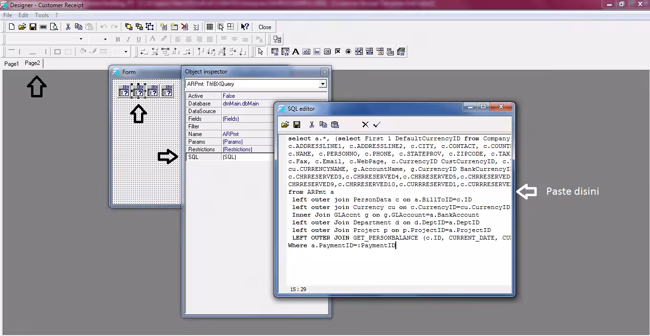Select the Combo box control tool

coord(369,52)
